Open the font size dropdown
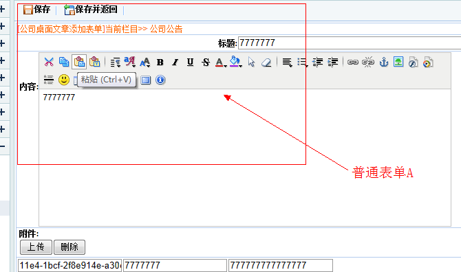 click(144, 63)
